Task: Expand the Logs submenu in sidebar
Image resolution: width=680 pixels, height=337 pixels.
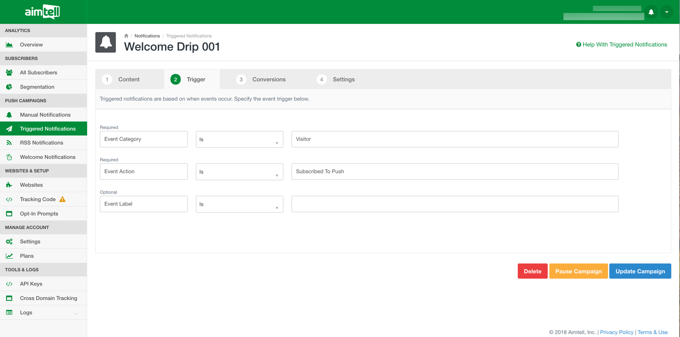Action: tap(76, 313)
